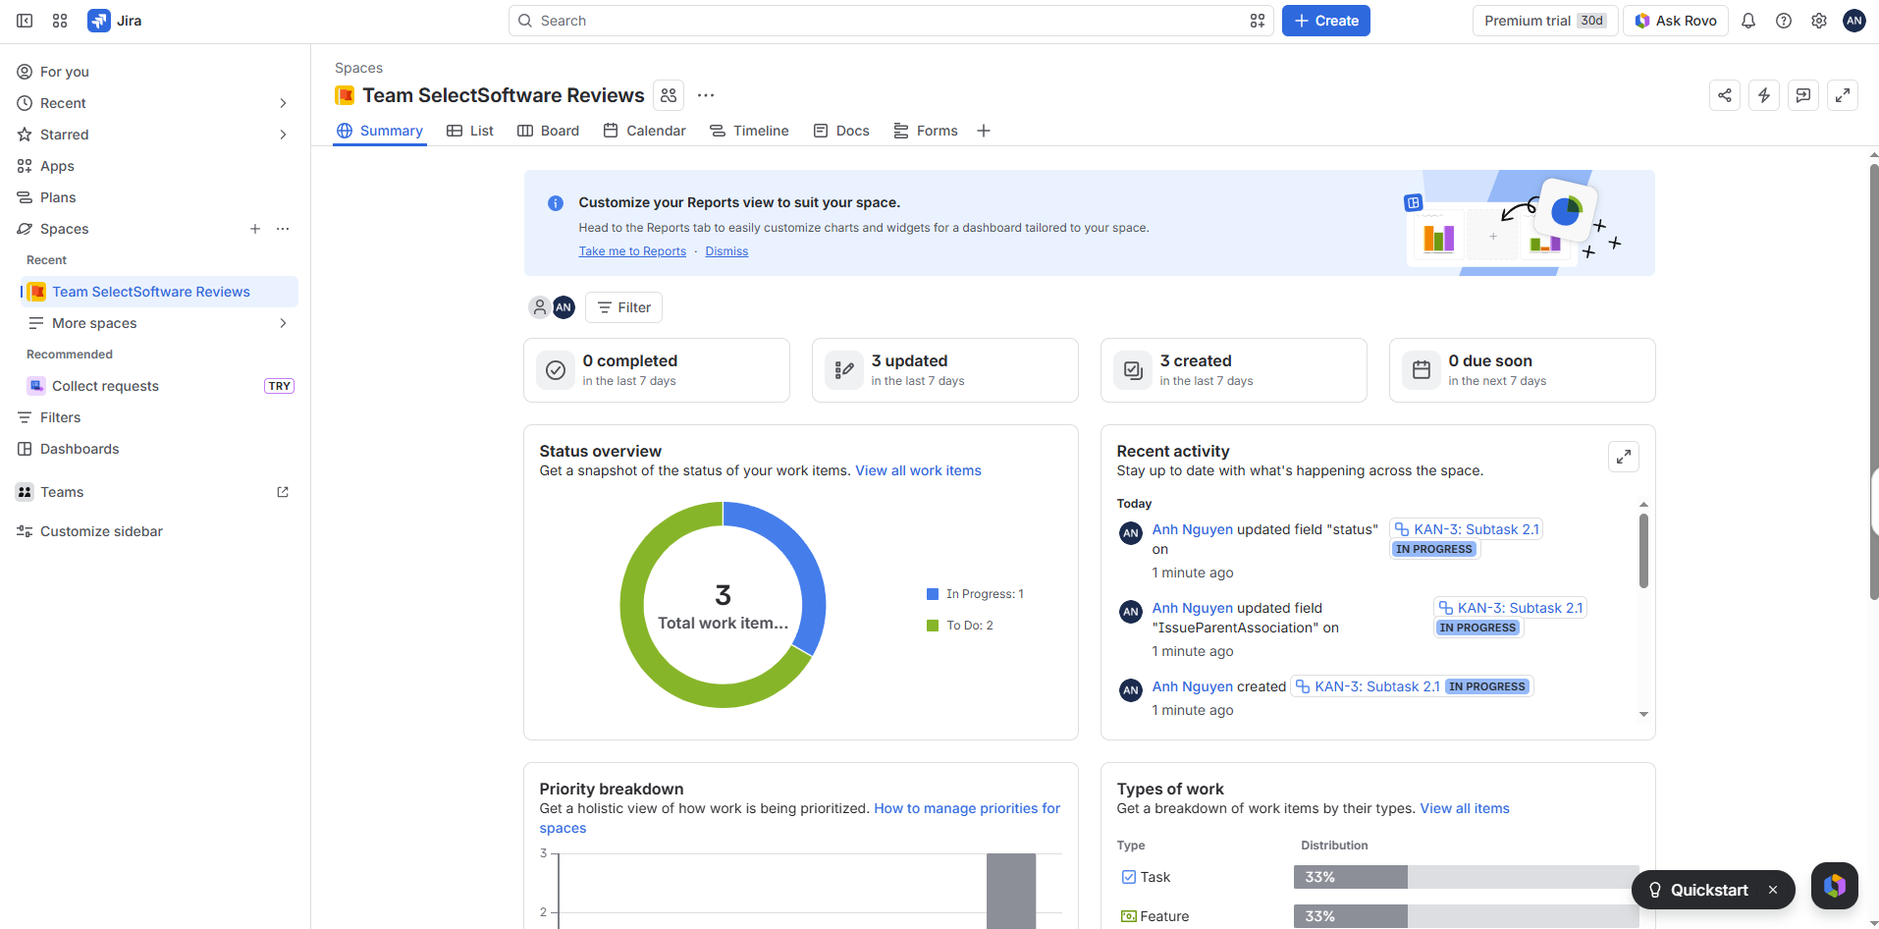Click Customize sidebar
The height and width of the screenshot is (929, 1879).
[157, 531]
